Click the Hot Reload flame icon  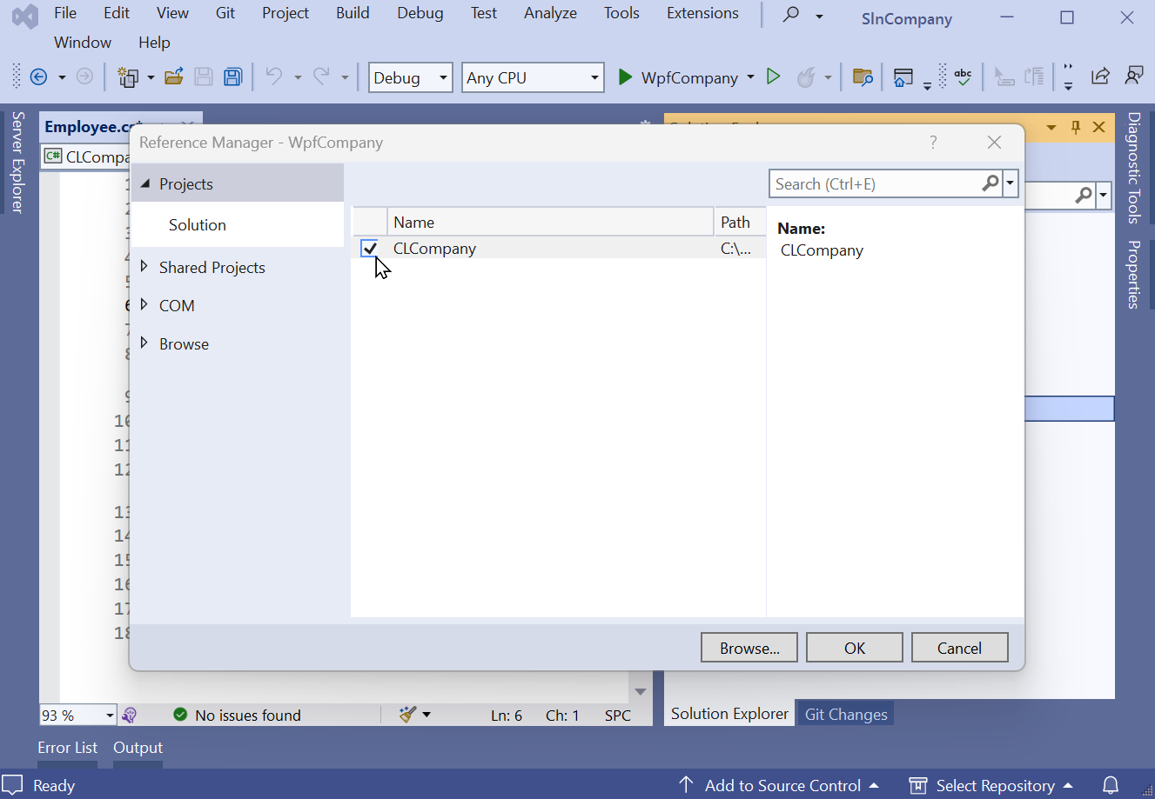click(806, 77)
